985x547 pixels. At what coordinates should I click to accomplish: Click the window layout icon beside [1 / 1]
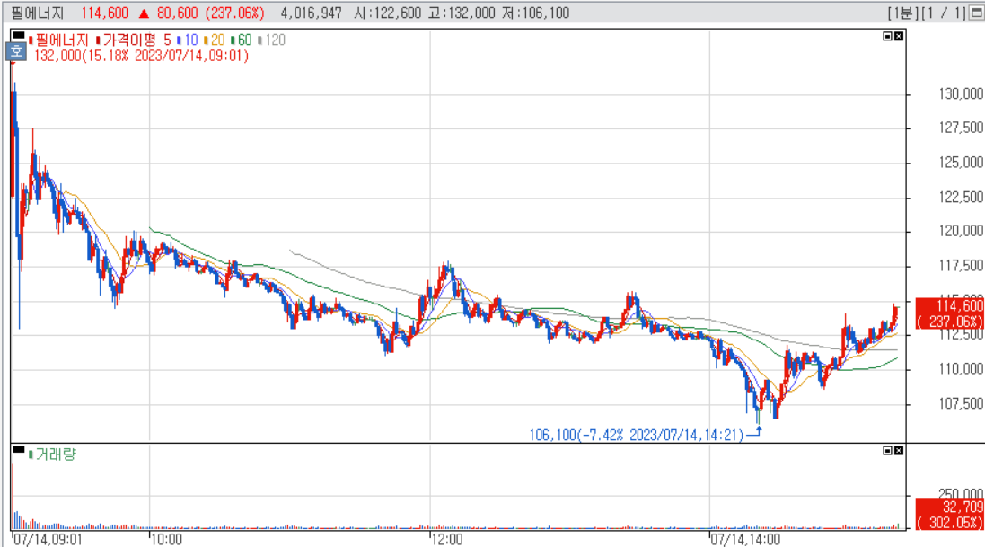pos(977,13)
